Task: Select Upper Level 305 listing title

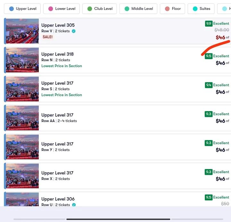Action: pyautogui.click(x=58, y=25)
